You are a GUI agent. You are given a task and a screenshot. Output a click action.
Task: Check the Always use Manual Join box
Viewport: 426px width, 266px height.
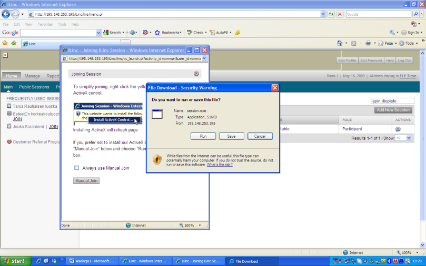[76, 168]
